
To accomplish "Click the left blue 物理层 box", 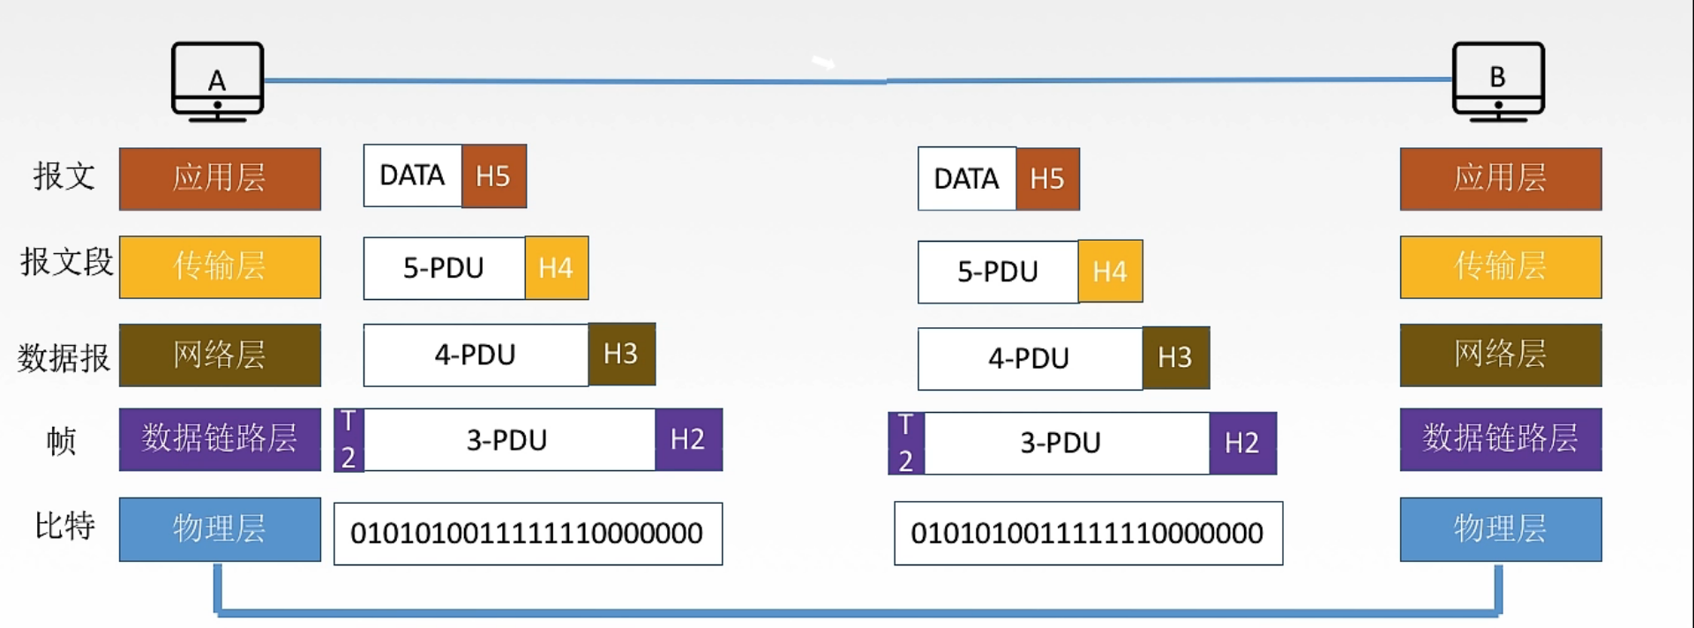I will click(220, 529).
